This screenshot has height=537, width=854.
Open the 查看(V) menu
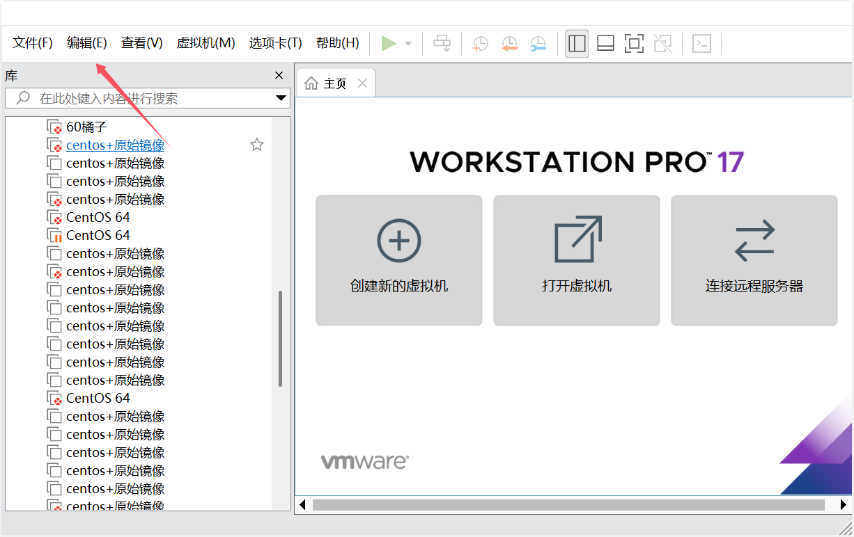coord(142,43)
